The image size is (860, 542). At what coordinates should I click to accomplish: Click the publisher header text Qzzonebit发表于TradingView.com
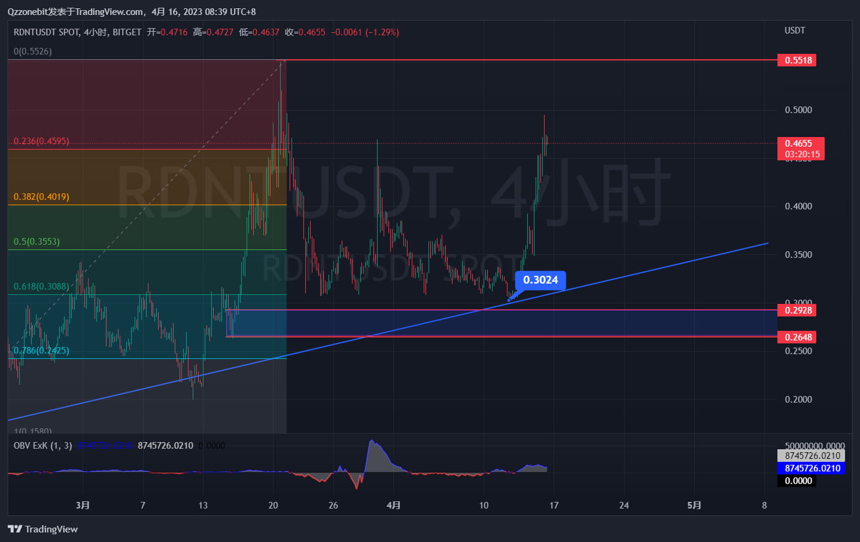75,12
